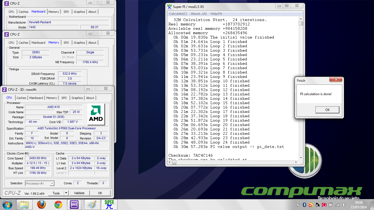This screenshot has height=210, width=374.
Task: Click OK in the Finish dialog
Action: pos(327,110)
